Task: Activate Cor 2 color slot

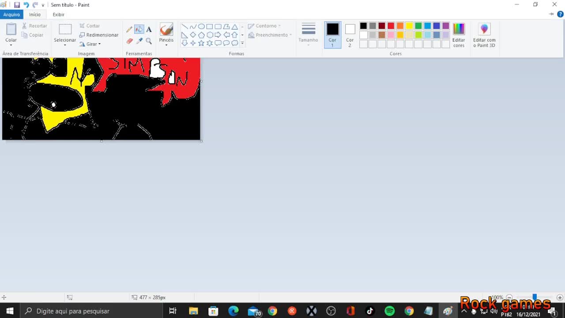Action: point(350,35)
